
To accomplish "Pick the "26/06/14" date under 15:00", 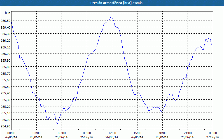I will tap(137, 137).
